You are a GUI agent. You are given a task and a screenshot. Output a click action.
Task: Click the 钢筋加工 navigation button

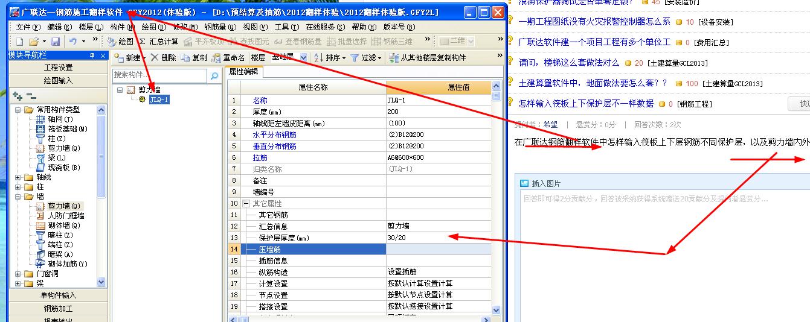point(58,308)
